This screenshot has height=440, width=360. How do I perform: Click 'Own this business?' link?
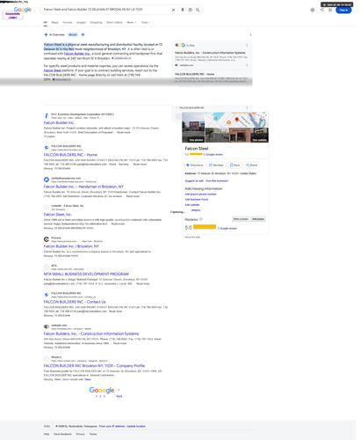coord(217,181)
